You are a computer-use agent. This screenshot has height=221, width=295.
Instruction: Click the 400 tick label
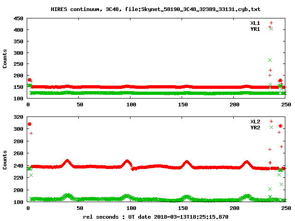[x=18, y=30]
